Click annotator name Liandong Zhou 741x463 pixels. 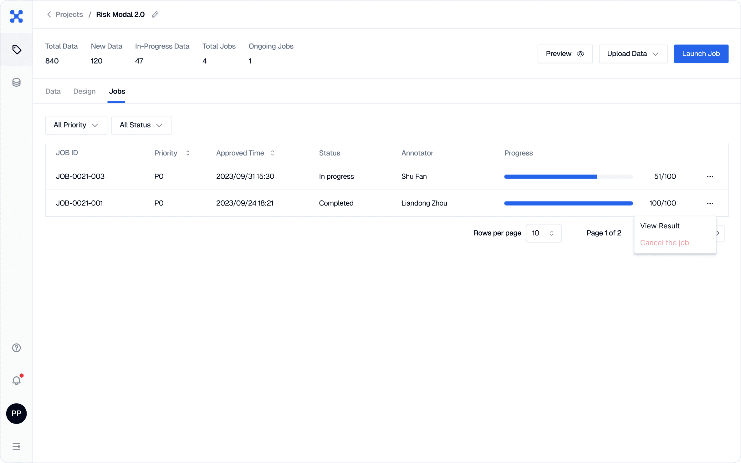[424, 203]
